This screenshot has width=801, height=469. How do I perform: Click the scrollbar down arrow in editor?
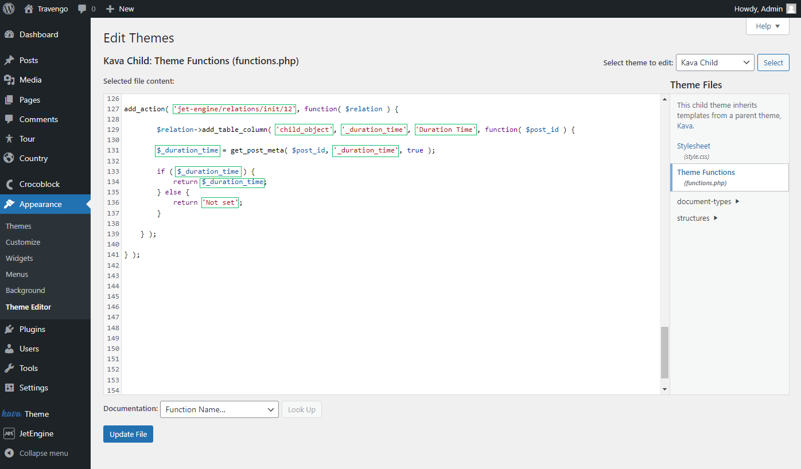click(664, 389)
